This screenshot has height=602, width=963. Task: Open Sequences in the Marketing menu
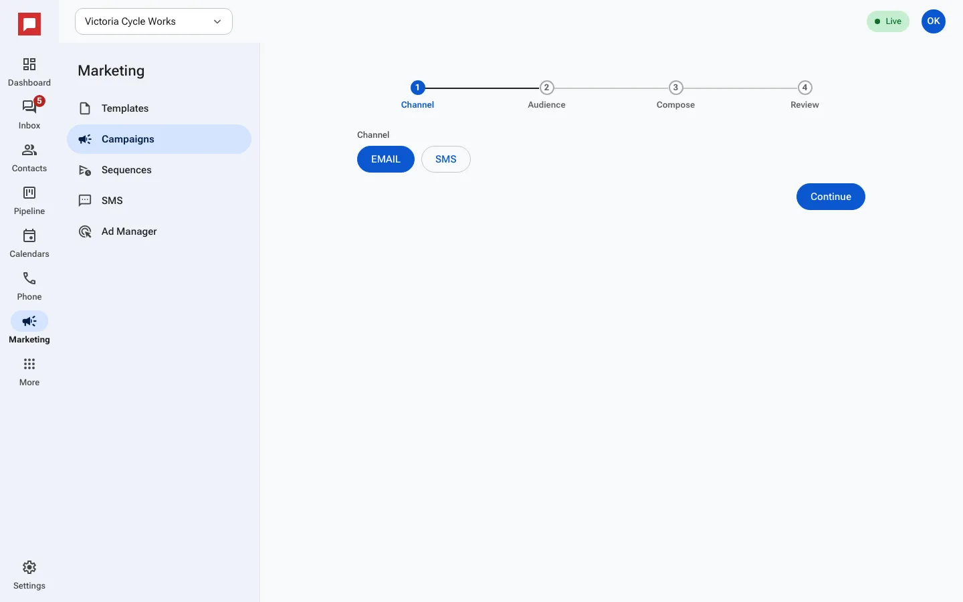coord(159,170)
